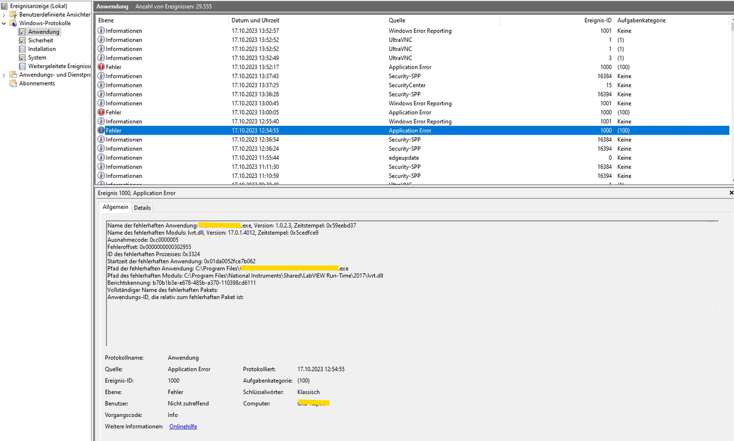Click the info icon of the 12:36:24 event
This screenshot has height=441, width=734.
pyautogui.click(x=101, y=149)
